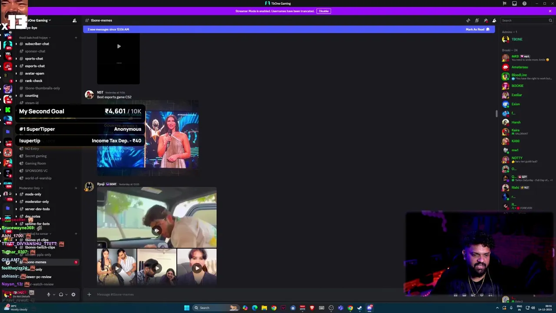This screenshot has width=556, height=313.
Task: Join world-of-warship voice channel
Action: [38, 178]
